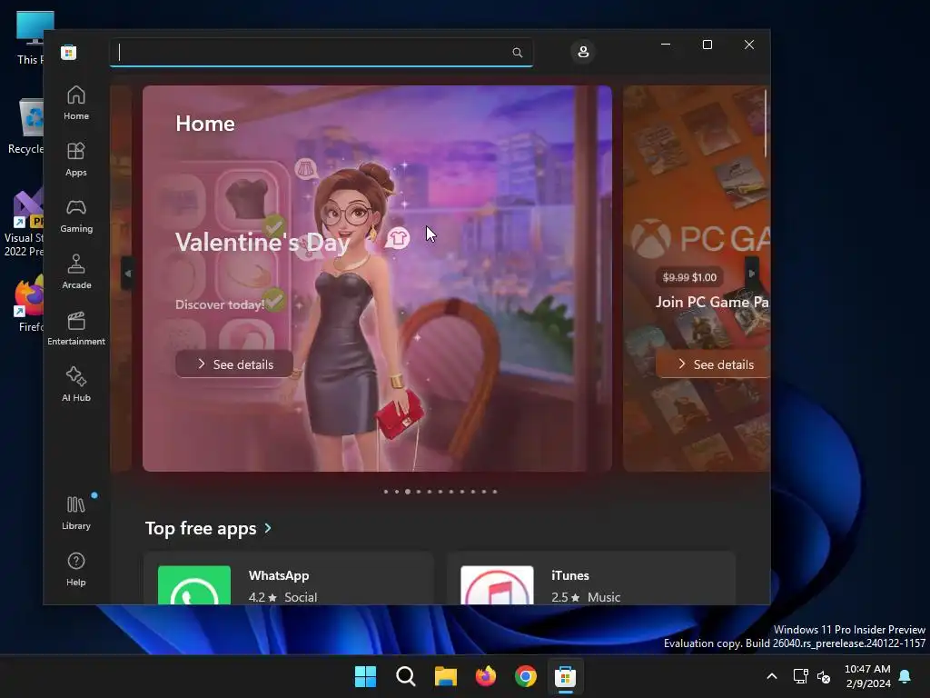Open the Help page

(x=76, y=569)
